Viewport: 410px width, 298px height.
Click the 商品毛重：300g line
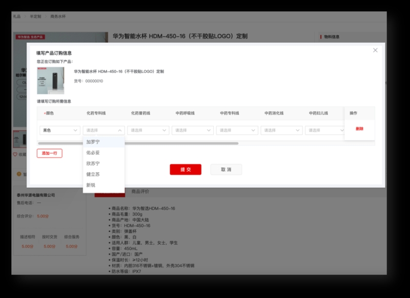[127, 214]
